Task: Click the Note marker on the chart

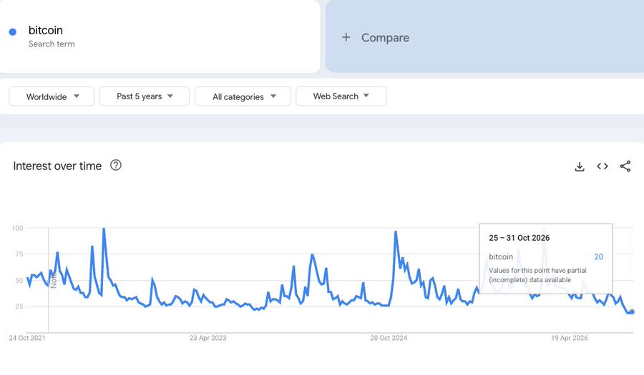Action: pyautogui.click(x=54, y=279)
